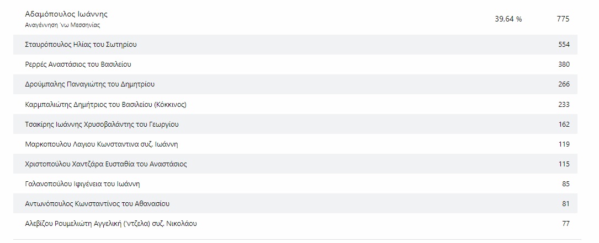This screenshot has width=599, height=243.
Task: Choose Καρμπαλιώτης Δημήτριος (Κόκκινος) row
Action: (x=110, y=104)
